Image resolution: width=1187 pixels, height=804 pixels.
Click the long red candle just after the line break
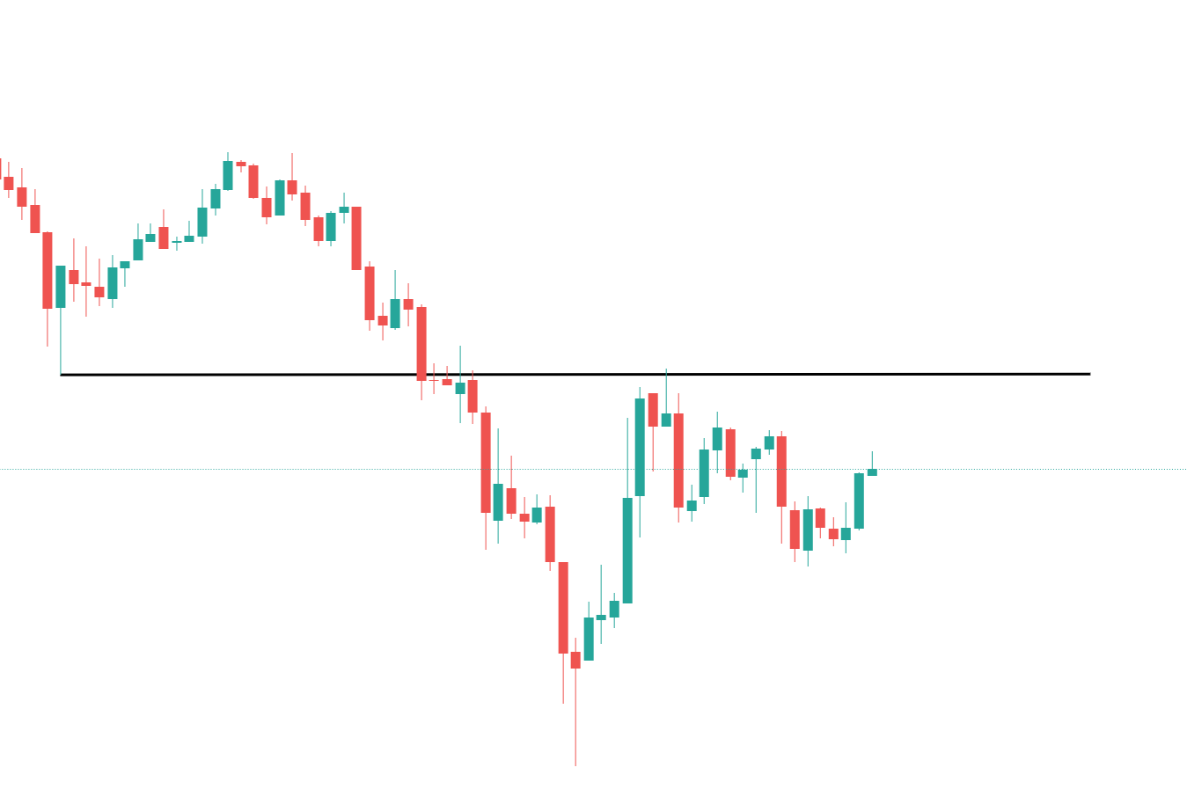pyautogui.click(x=486, y=462)
